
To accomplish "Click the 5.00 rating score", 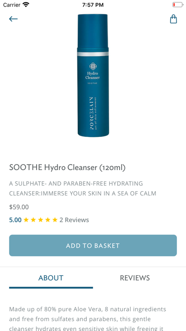I will pos(15,220).
